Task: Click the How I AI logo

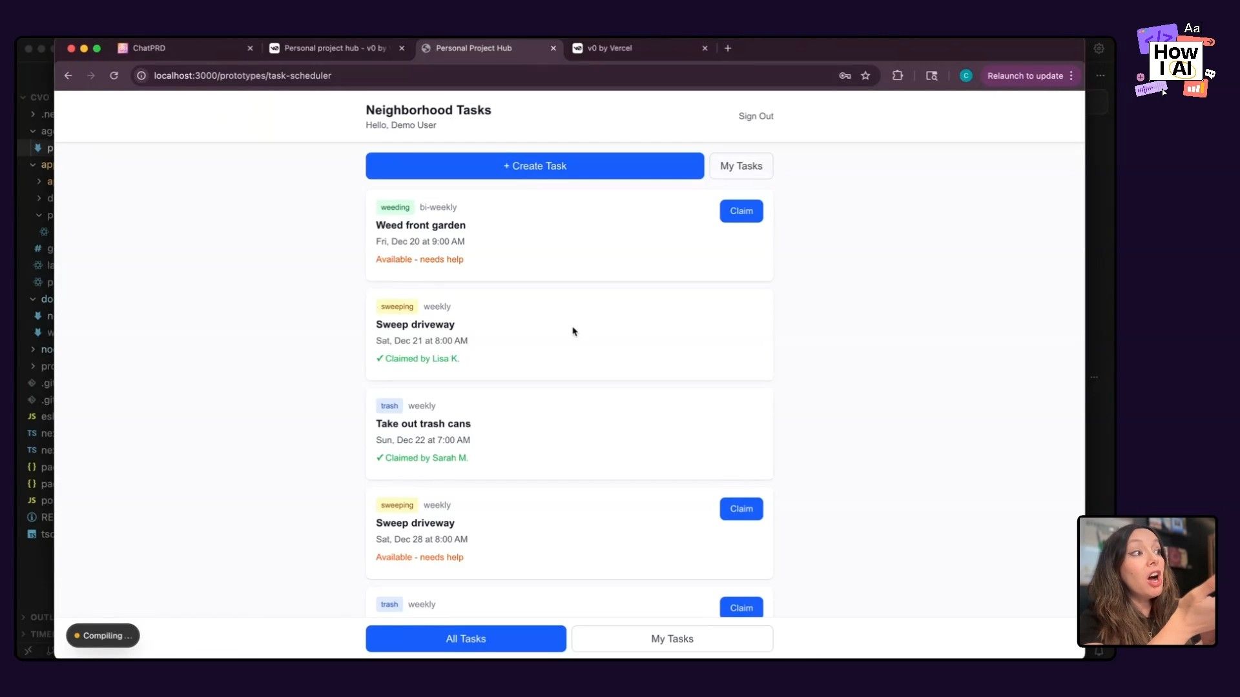Action: 1175,60
